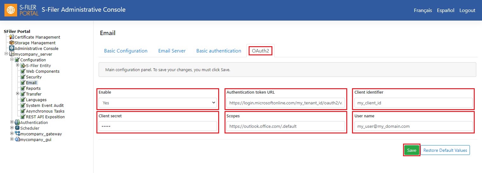Select Asynchronous Tasks tree item

[45, 111]
